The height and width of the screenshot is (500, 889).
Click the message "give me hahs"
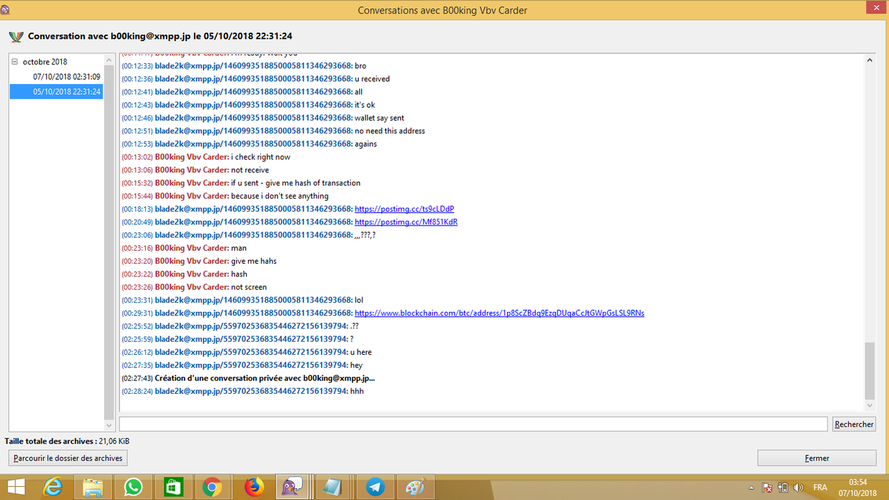(x=254, y=261)
